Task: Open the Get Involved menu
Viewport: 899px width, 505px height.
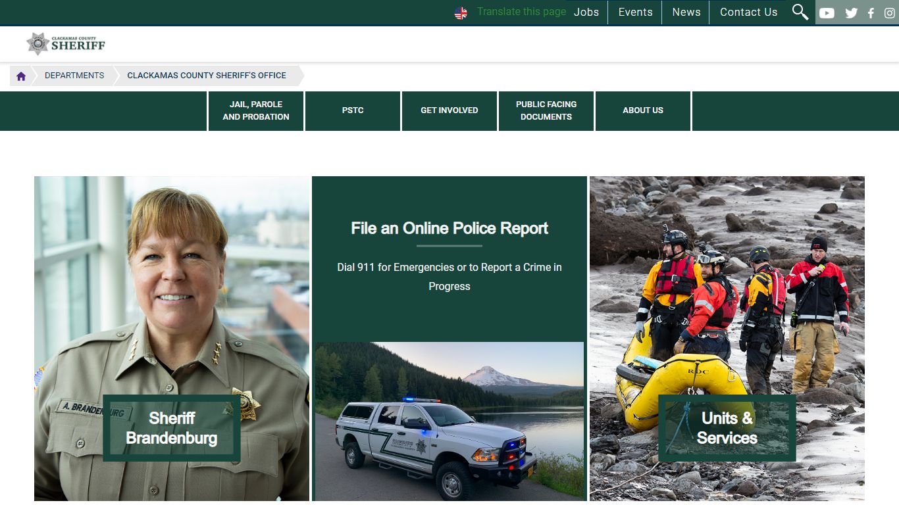Action: (449, 110)
